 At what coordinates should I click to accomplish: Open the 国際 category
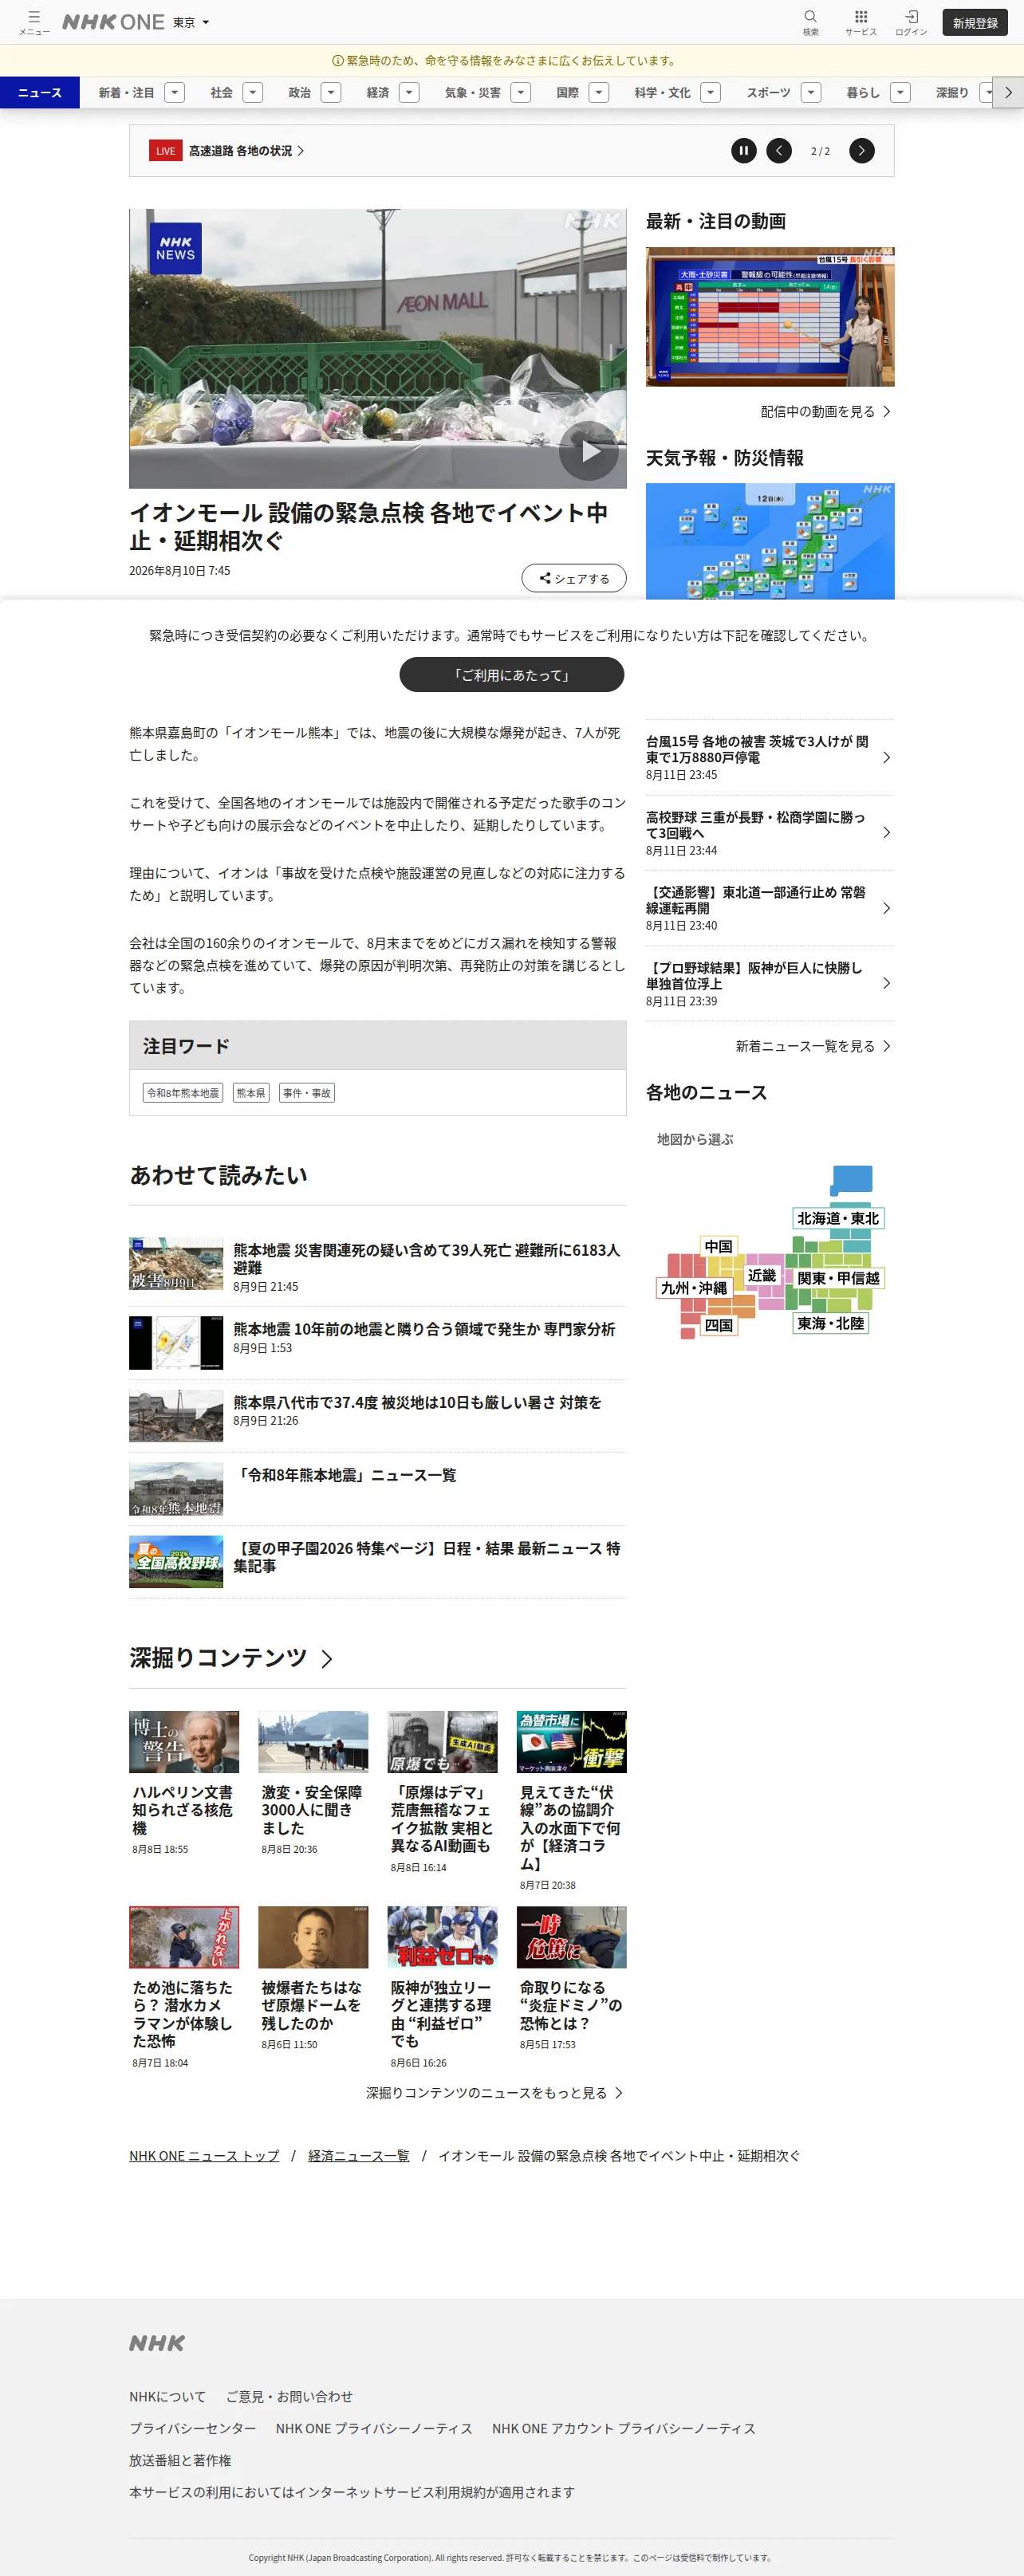tap(568, 93)
